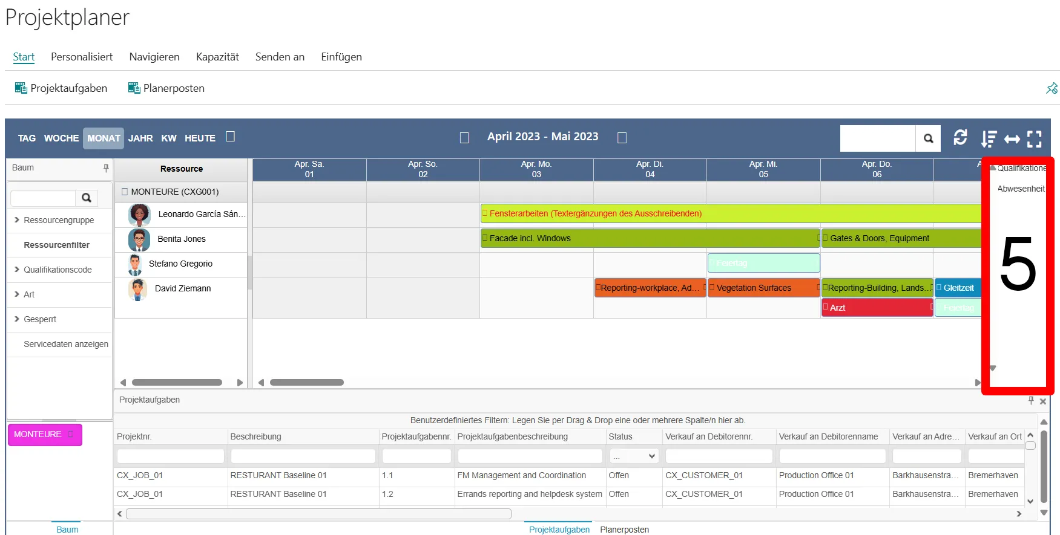1060x535 pixels.
Task: Expand the Ressourcengruppe tree node
Action: point(17,220)
